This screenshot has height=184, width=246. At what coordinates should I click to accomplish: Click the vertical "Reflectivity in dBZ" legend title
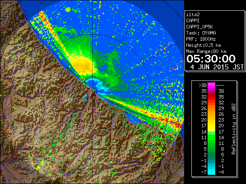[x=234, y=129]
